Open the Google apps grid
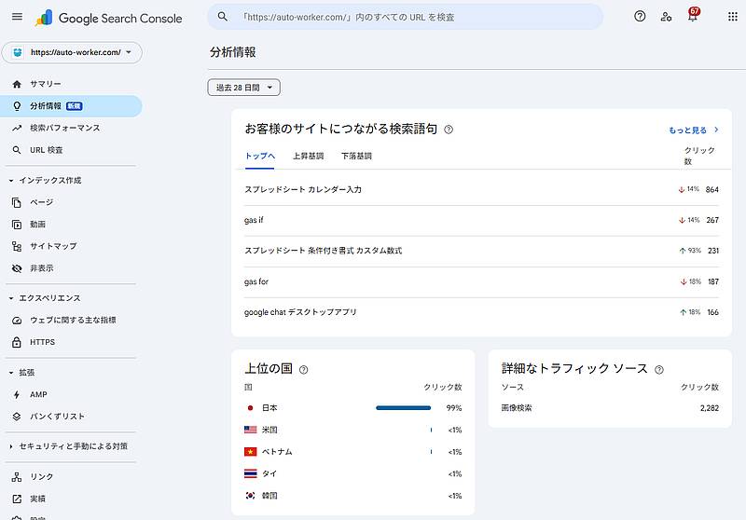The width and height of the screenshot is (746, 520). 733,17
